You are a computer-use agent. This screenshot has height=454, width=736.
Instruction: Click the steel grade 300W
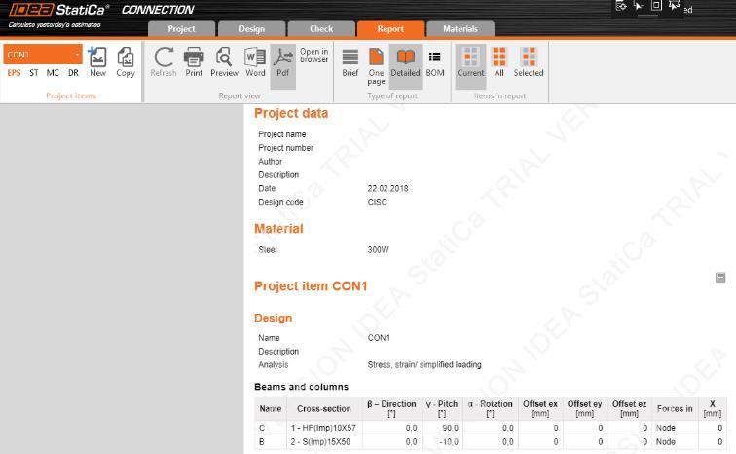coord(378,249)
